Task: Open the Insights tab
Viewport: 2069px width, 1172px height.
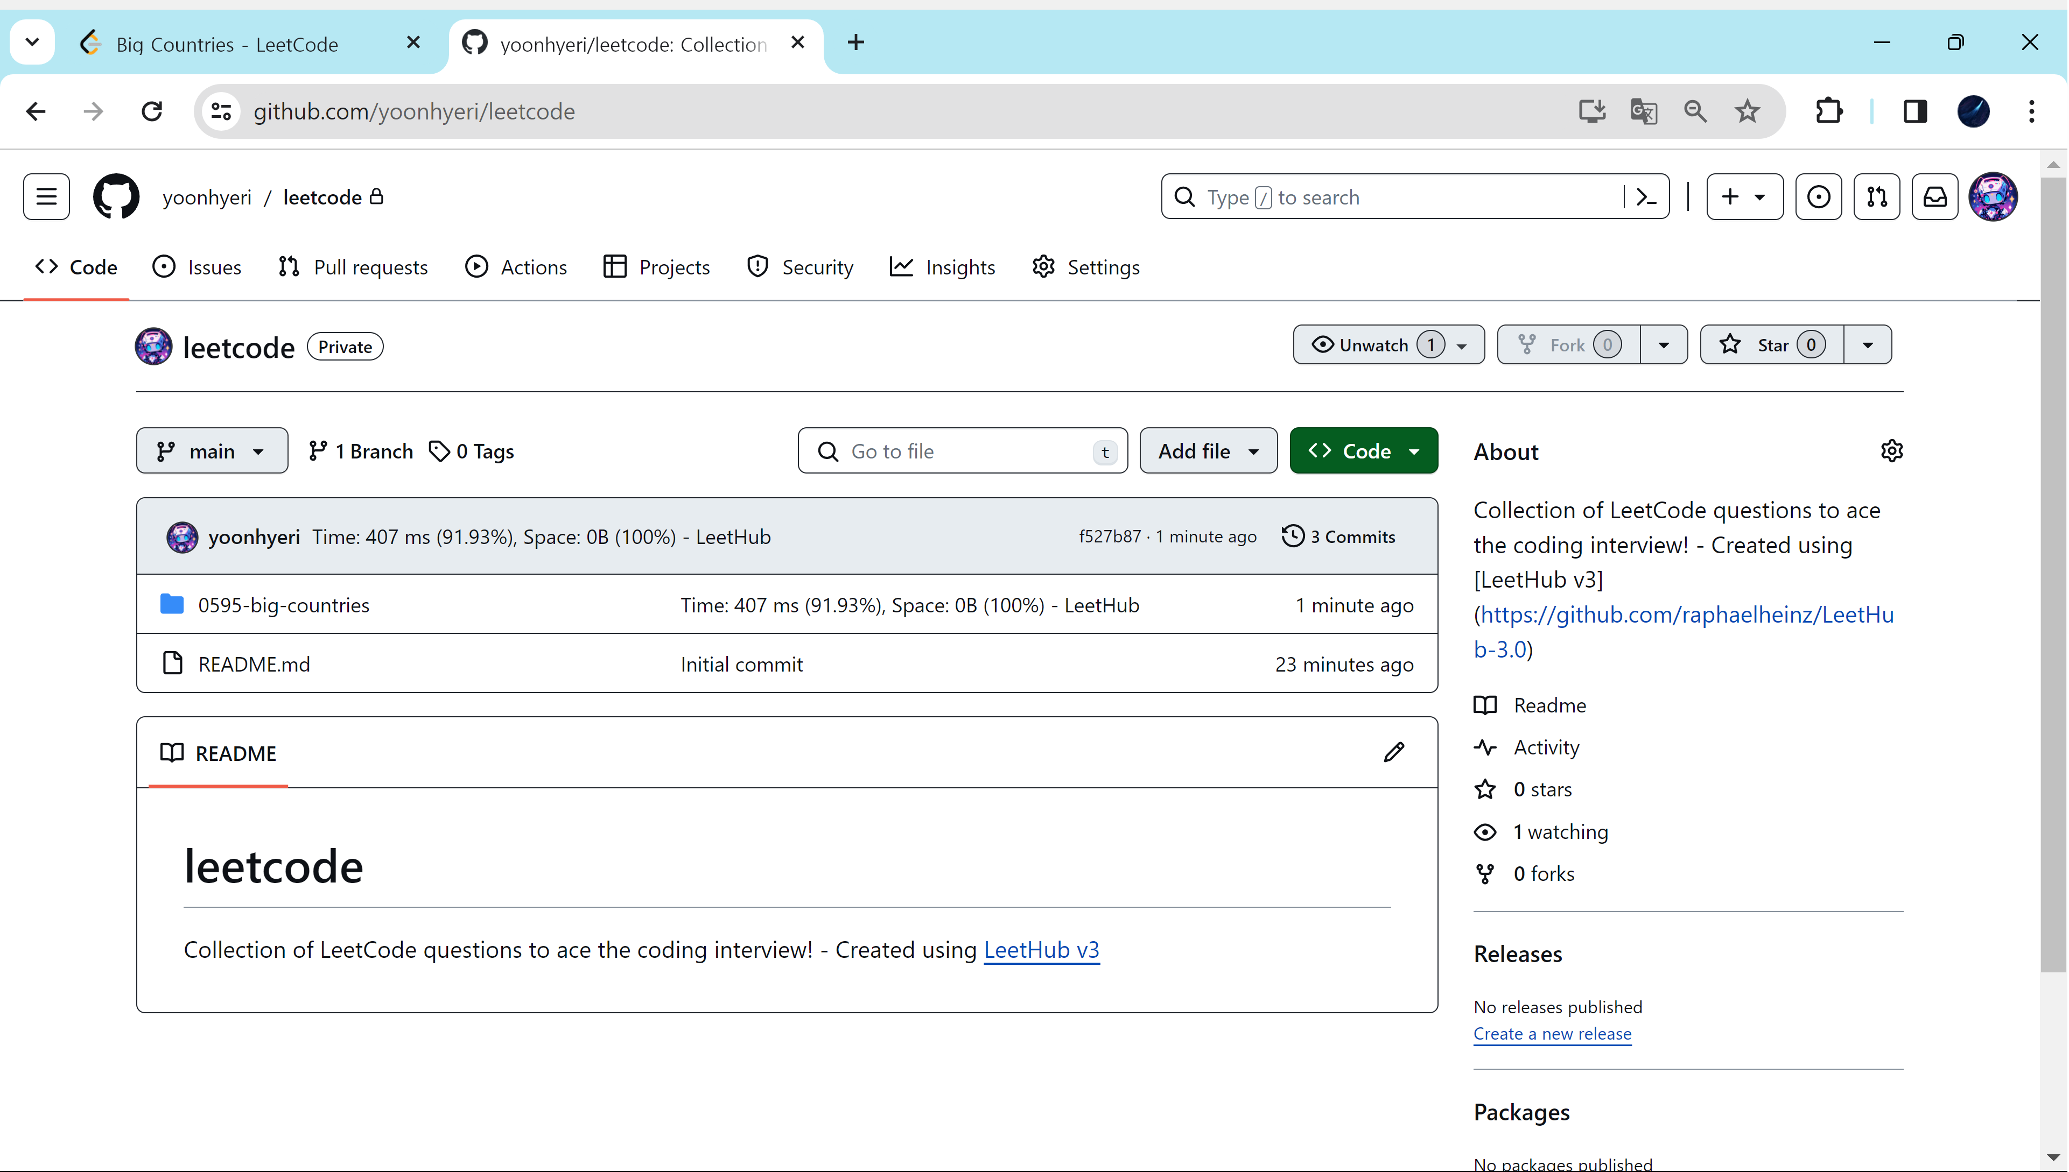Action: (942, 267)
